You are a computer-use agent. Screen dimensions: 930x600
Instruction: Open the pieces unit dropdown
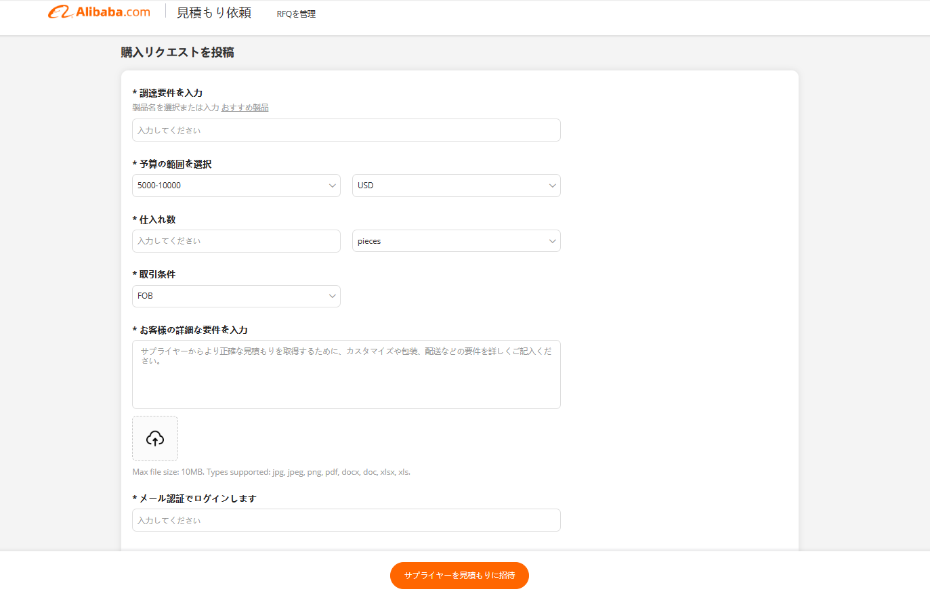pyautogui.click(x=457, y=241)
